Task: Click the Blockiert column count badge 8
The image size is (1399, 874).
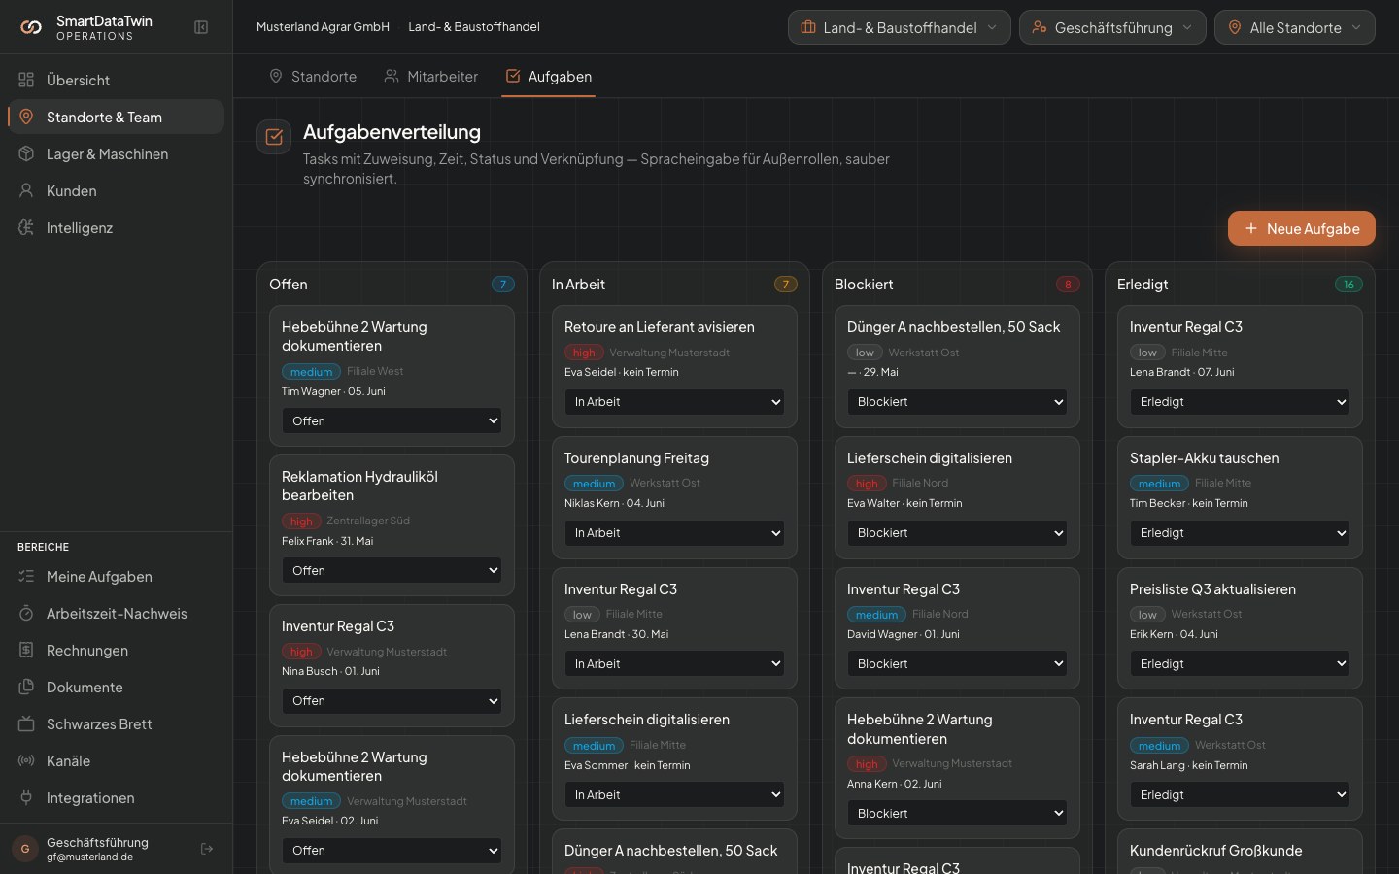Action: (1068, 285)
